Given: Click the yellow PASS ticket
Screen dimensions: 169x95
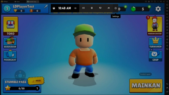Looking at the screenshot, I should tap(36, 81).
